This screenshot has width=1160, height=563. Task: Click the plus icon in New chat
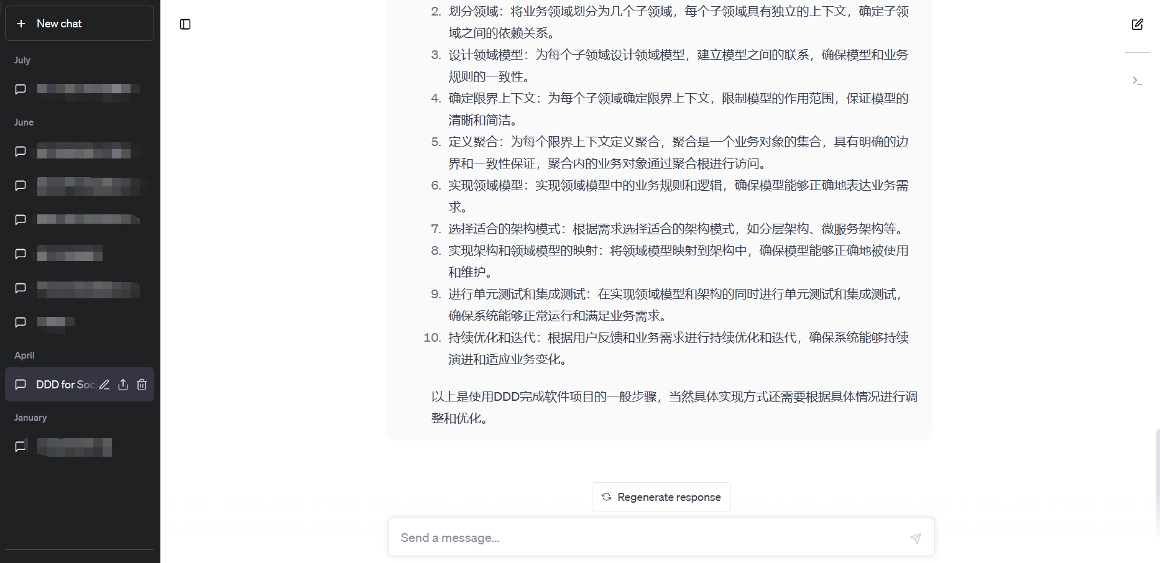pos(21,24)
